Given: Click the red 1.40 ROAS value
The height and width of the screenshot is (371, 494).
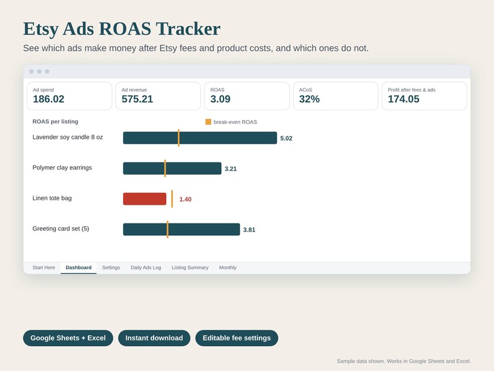Looking at the screenshot, I should (185, 199).
